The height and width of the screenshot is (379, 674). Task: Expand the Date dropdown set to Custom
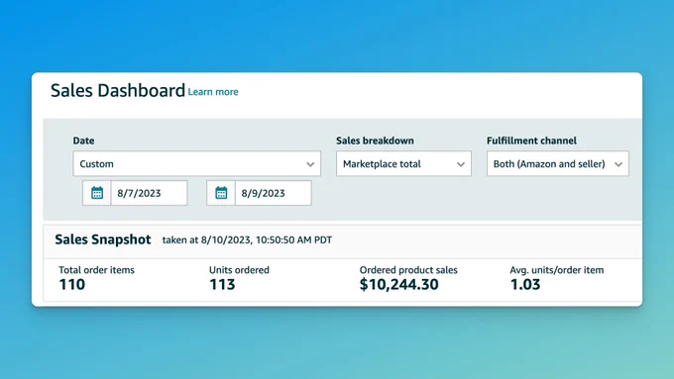coord(197,163)
